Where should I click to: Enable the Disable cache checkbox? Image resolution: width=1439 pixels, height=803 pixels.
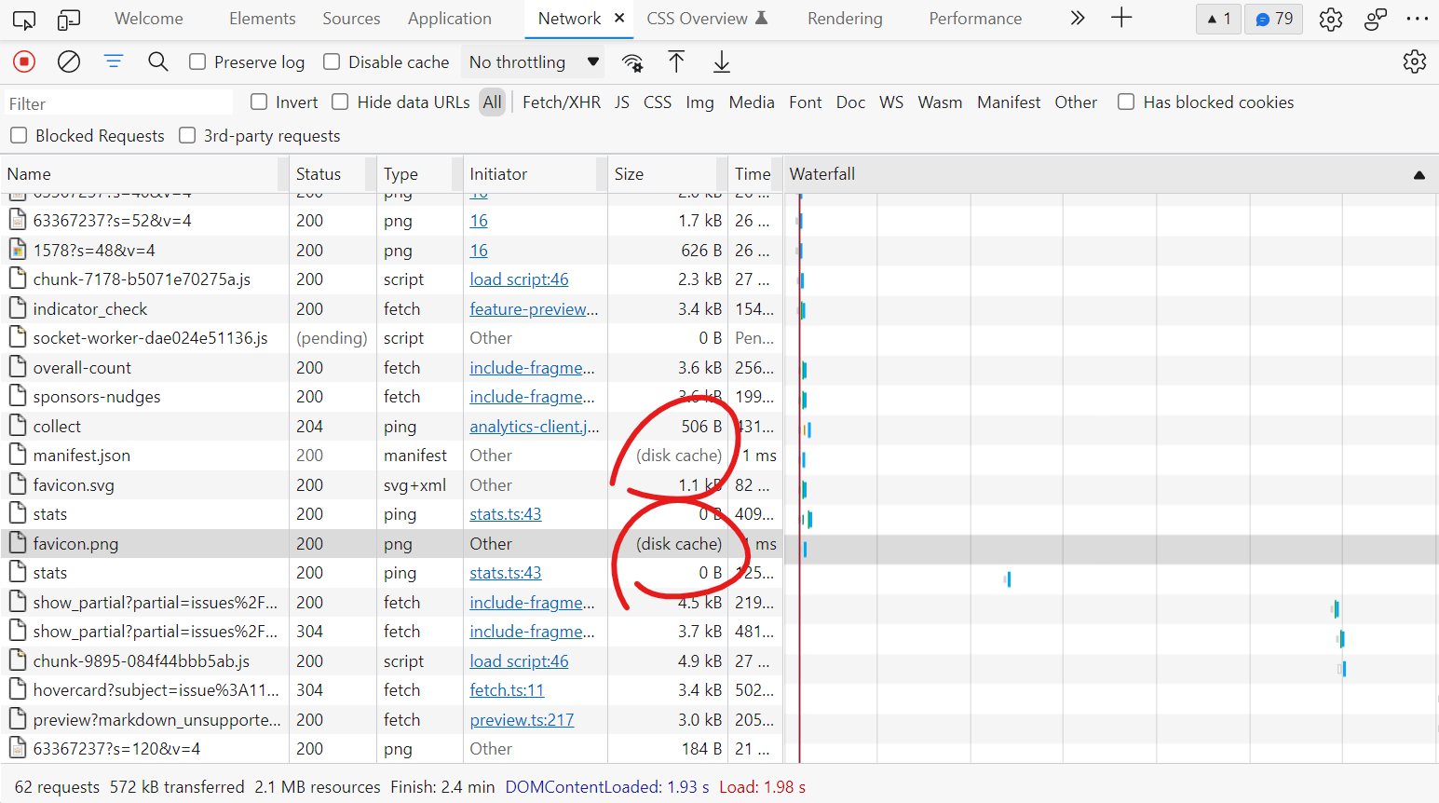[332, 61]
